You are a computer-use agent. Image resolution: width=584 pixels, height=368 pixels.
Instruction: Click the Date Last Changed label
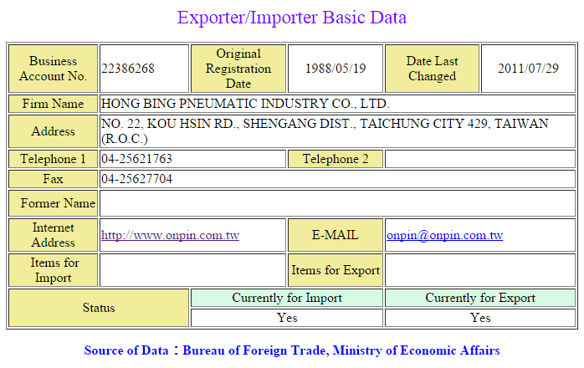[432, 69]
